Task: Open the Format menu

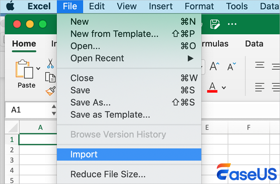Action: pos(199,6)
